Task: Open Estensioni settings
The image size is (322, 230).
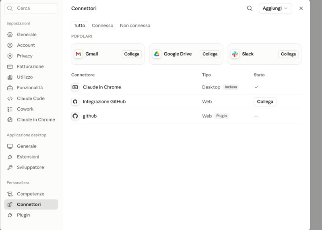Action: pos(31,157)
